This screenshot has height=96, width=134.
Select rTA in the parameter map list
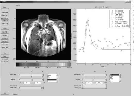click(52, 81)
